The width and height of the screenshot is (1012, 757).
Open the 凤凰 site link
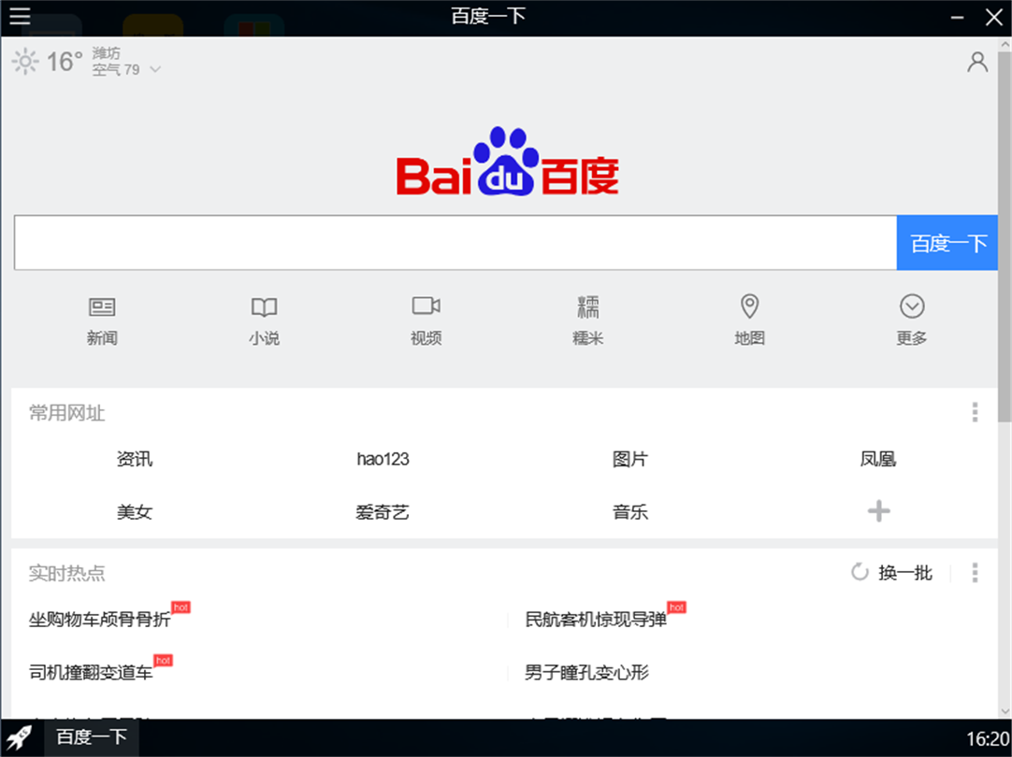pyautogui.click(x=877, y=459)
